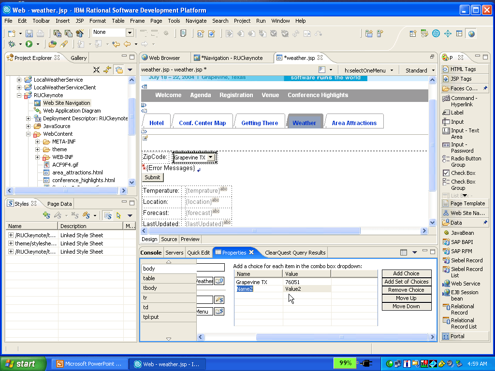The width and height of the screenshot is (495, 371).
Task: Click the Properties view layout icon
Action: coord(404,252)
